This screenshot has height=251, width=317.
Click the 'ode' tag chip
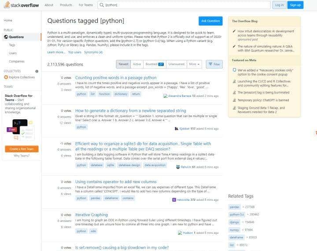93,231
